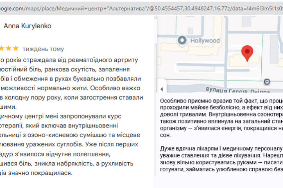This screenshot has width=283, height=188.
Task: Click the "тиждень тому" review timestamp
Action: click(43, 49)
